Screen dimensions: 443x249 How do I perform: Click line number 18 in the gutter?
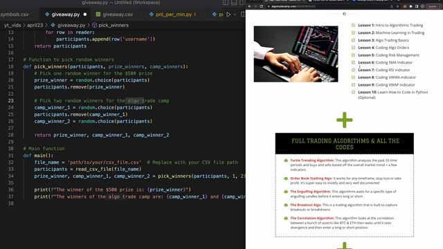tap(11, 66)
